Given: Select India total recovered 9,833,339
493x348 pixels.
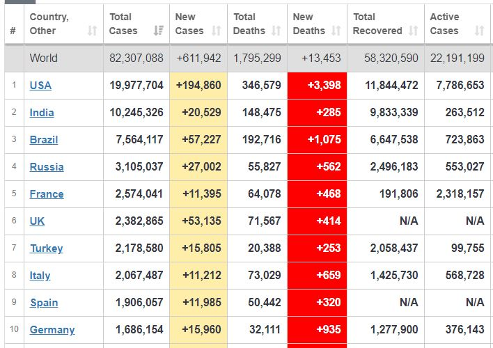Looking at the screenshot, I should coord(394,112).
